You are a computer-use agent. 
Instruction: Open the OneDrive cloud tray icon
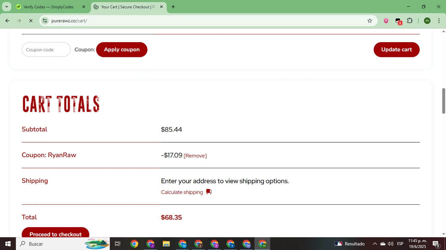(x=383, y=244)
